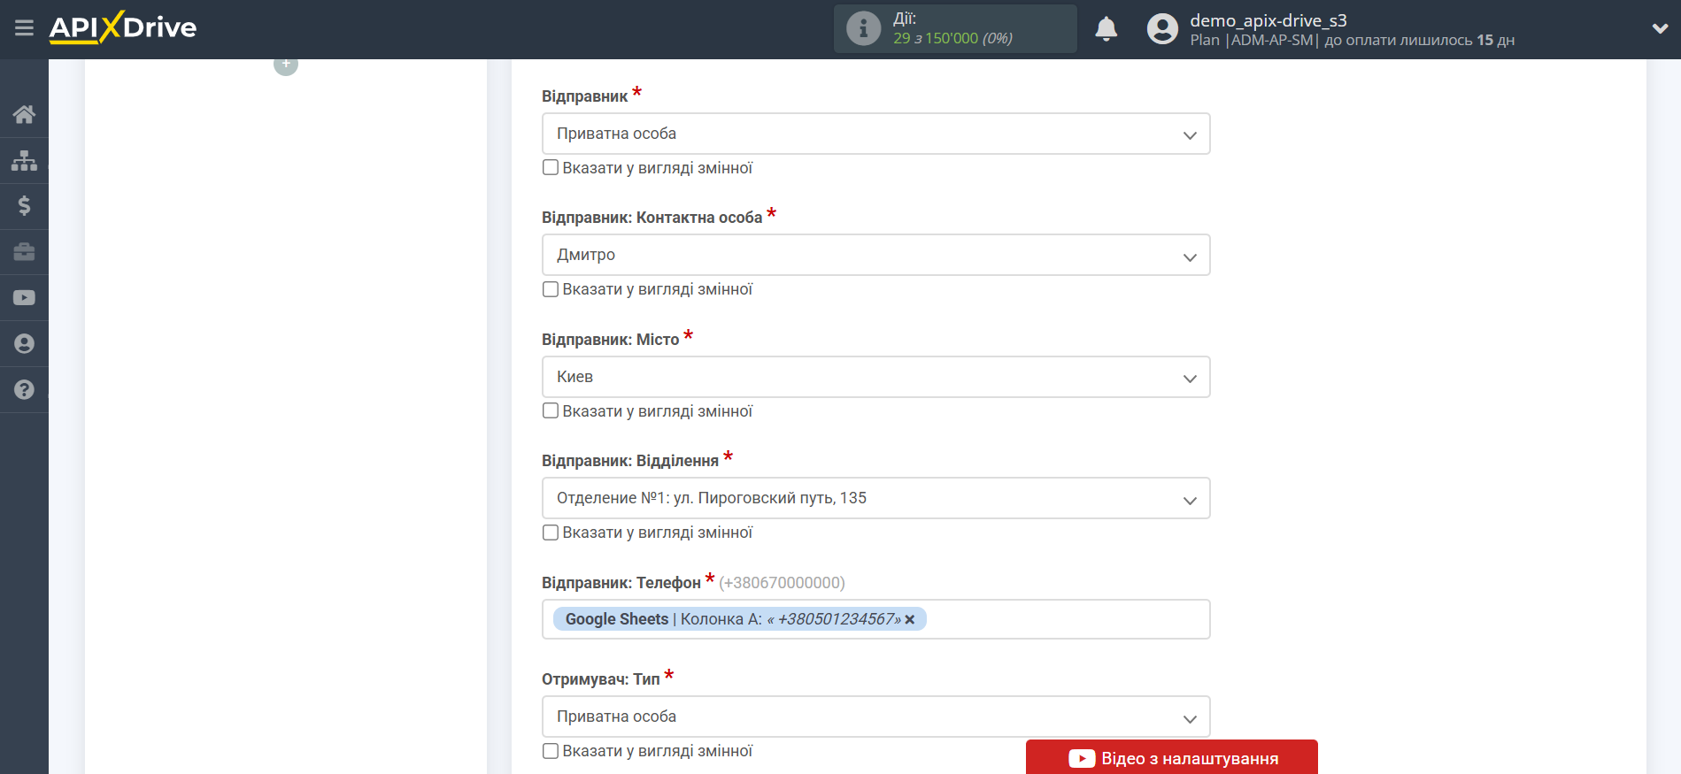The width and height of the screenshot is (1681, 774).
Task: Open the billing dollar icon
Action: (x=24, y=206)
